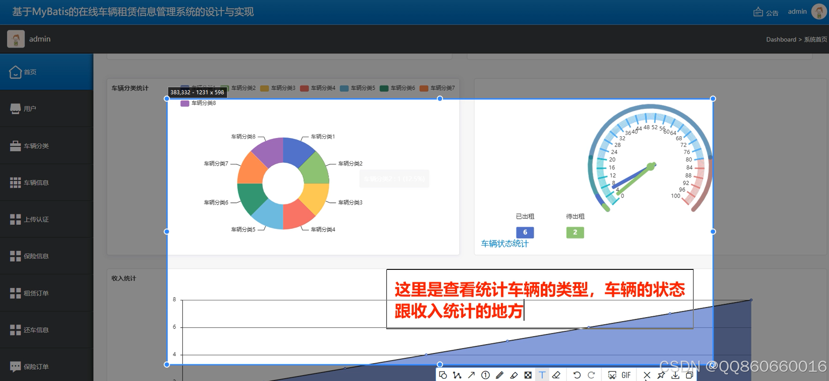The image size is (829, 381).
Task: Click the dark green 车辆分类6 pie slice
Action: 252,197
